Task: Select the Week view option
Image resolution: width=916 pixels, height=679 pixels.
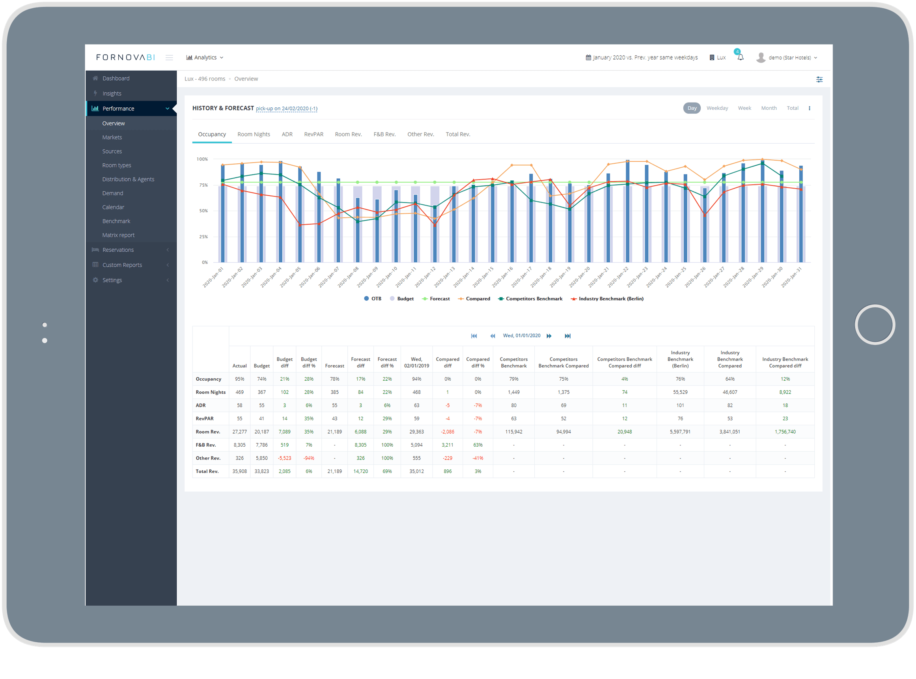Action: (x=744, y=108)
